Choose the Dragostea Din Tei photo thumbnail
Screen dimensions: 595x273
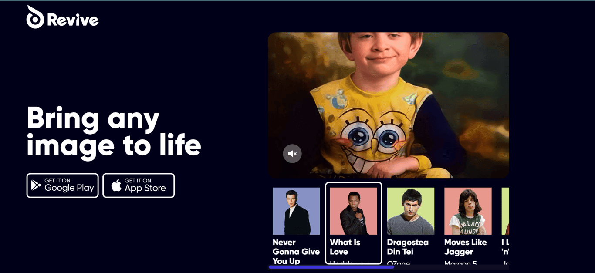coord(411,211)
